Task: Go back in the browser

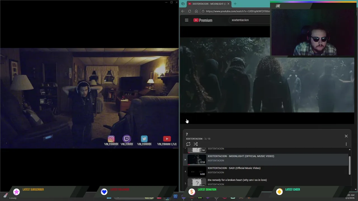Action: (183, 11)
